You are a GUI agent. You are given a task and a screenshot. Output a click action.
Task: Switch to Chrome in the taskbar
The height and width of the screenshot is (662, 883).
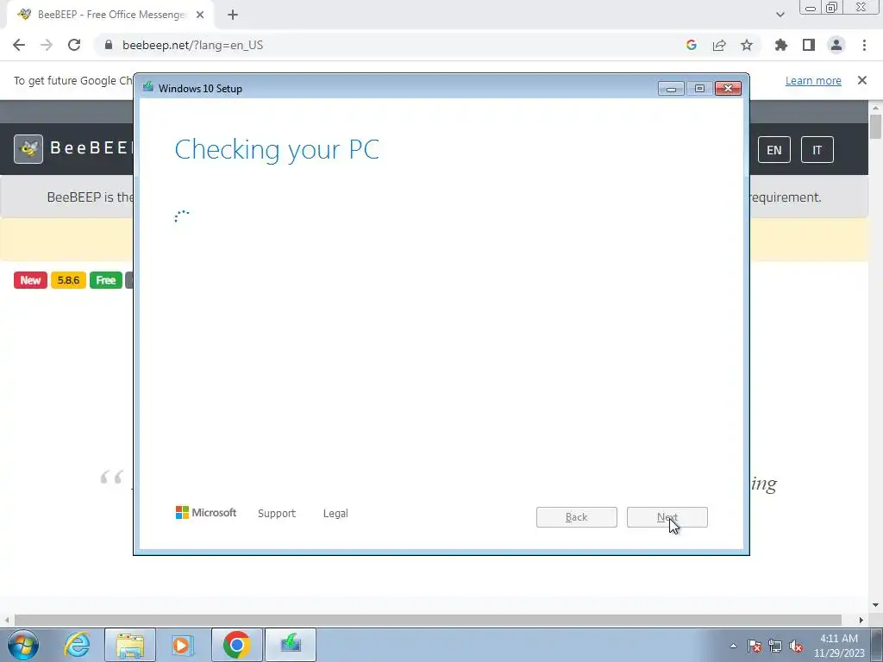236,645
